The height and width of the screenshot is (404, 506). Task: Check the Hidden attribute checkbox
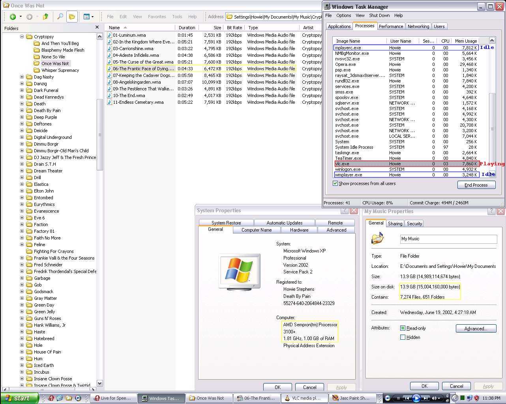click(x=403, y=337)
